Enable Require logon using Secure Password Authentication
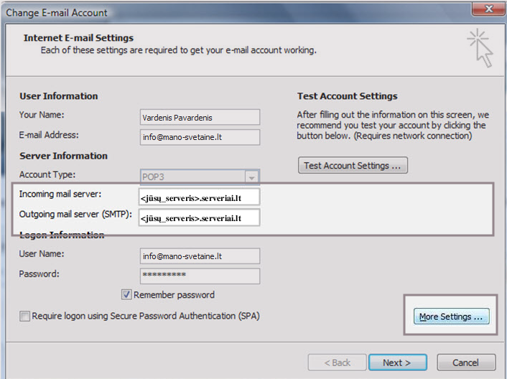 point(25,316)
